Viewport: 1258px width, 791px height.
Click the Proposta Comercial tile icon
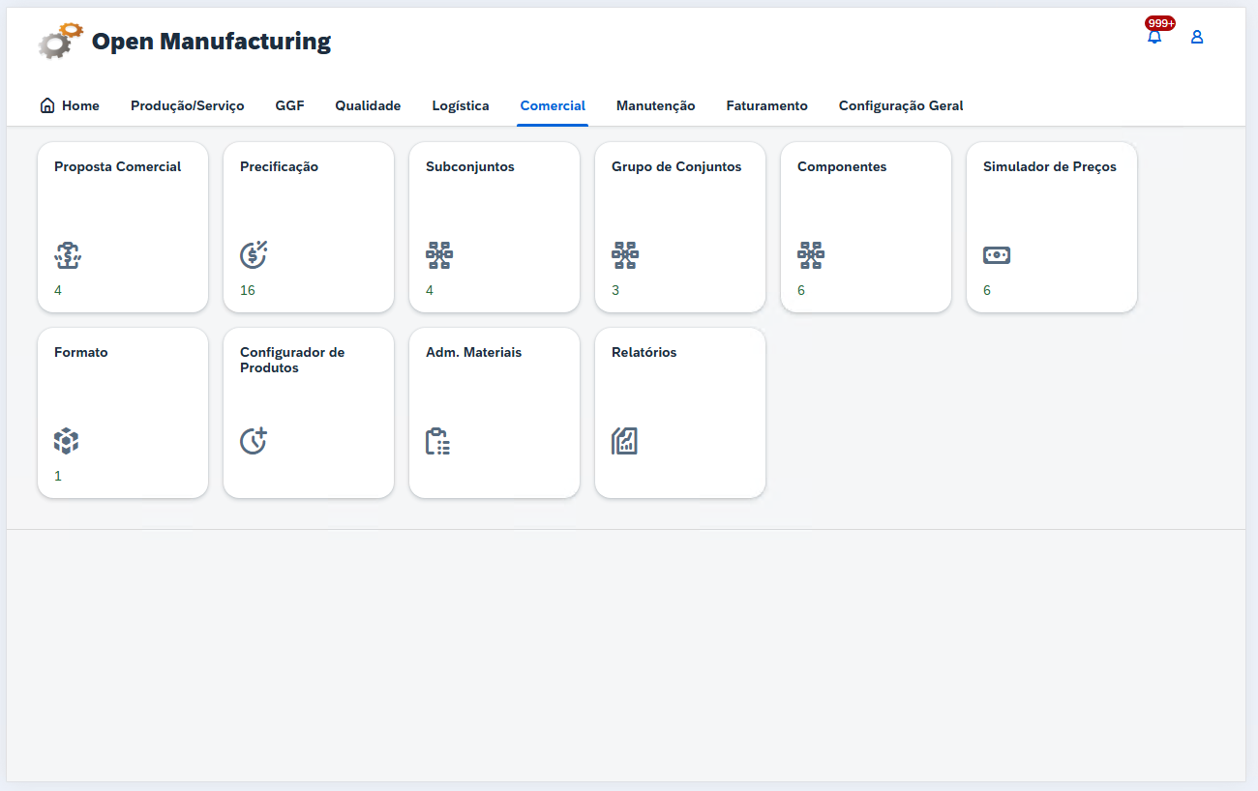tap(68, 255)
